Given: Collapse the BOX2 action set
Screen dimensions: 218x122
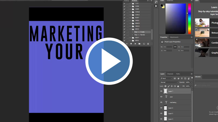Looking at the screenshot, I should tap(130, 29).
